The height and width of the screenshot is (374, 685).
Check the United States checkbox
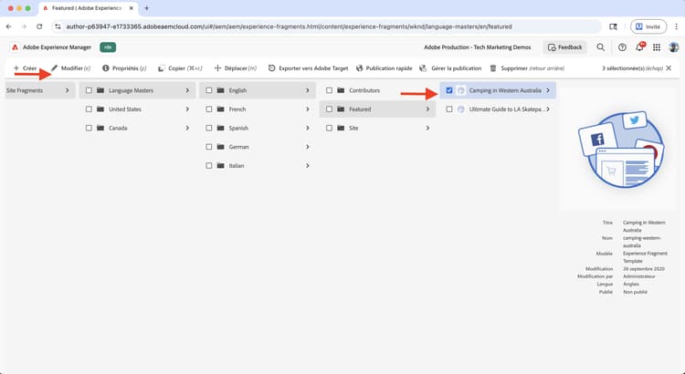(x=89, y=109)
